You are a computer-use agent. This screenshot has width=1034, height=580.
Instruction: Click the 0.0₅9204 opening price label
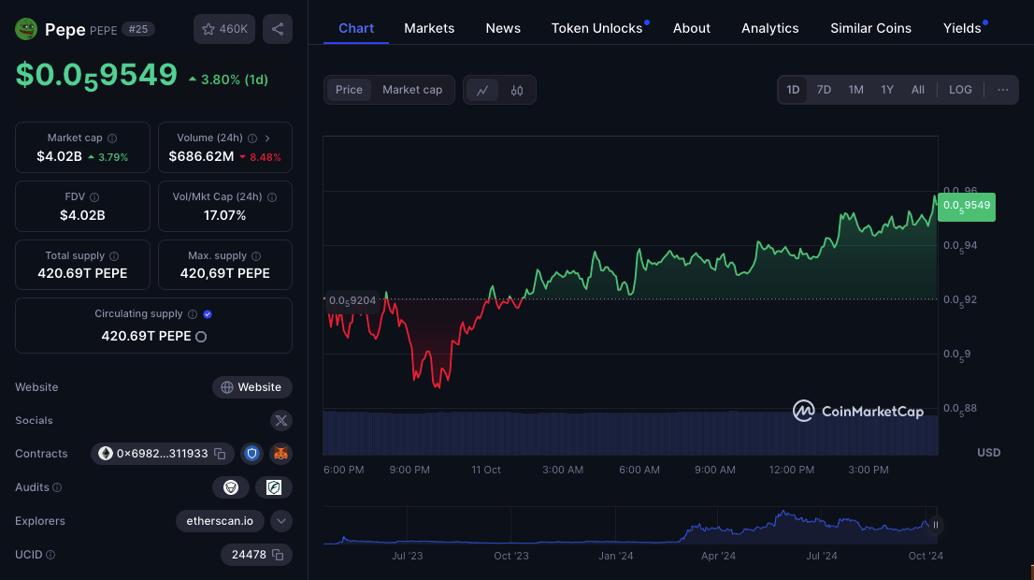click(352, 301)
